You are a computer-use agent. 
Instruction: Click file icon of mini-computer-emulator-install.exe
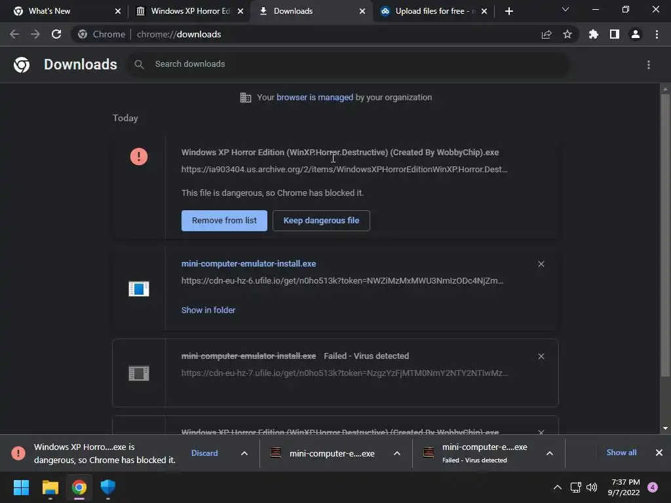pos(139,289)
